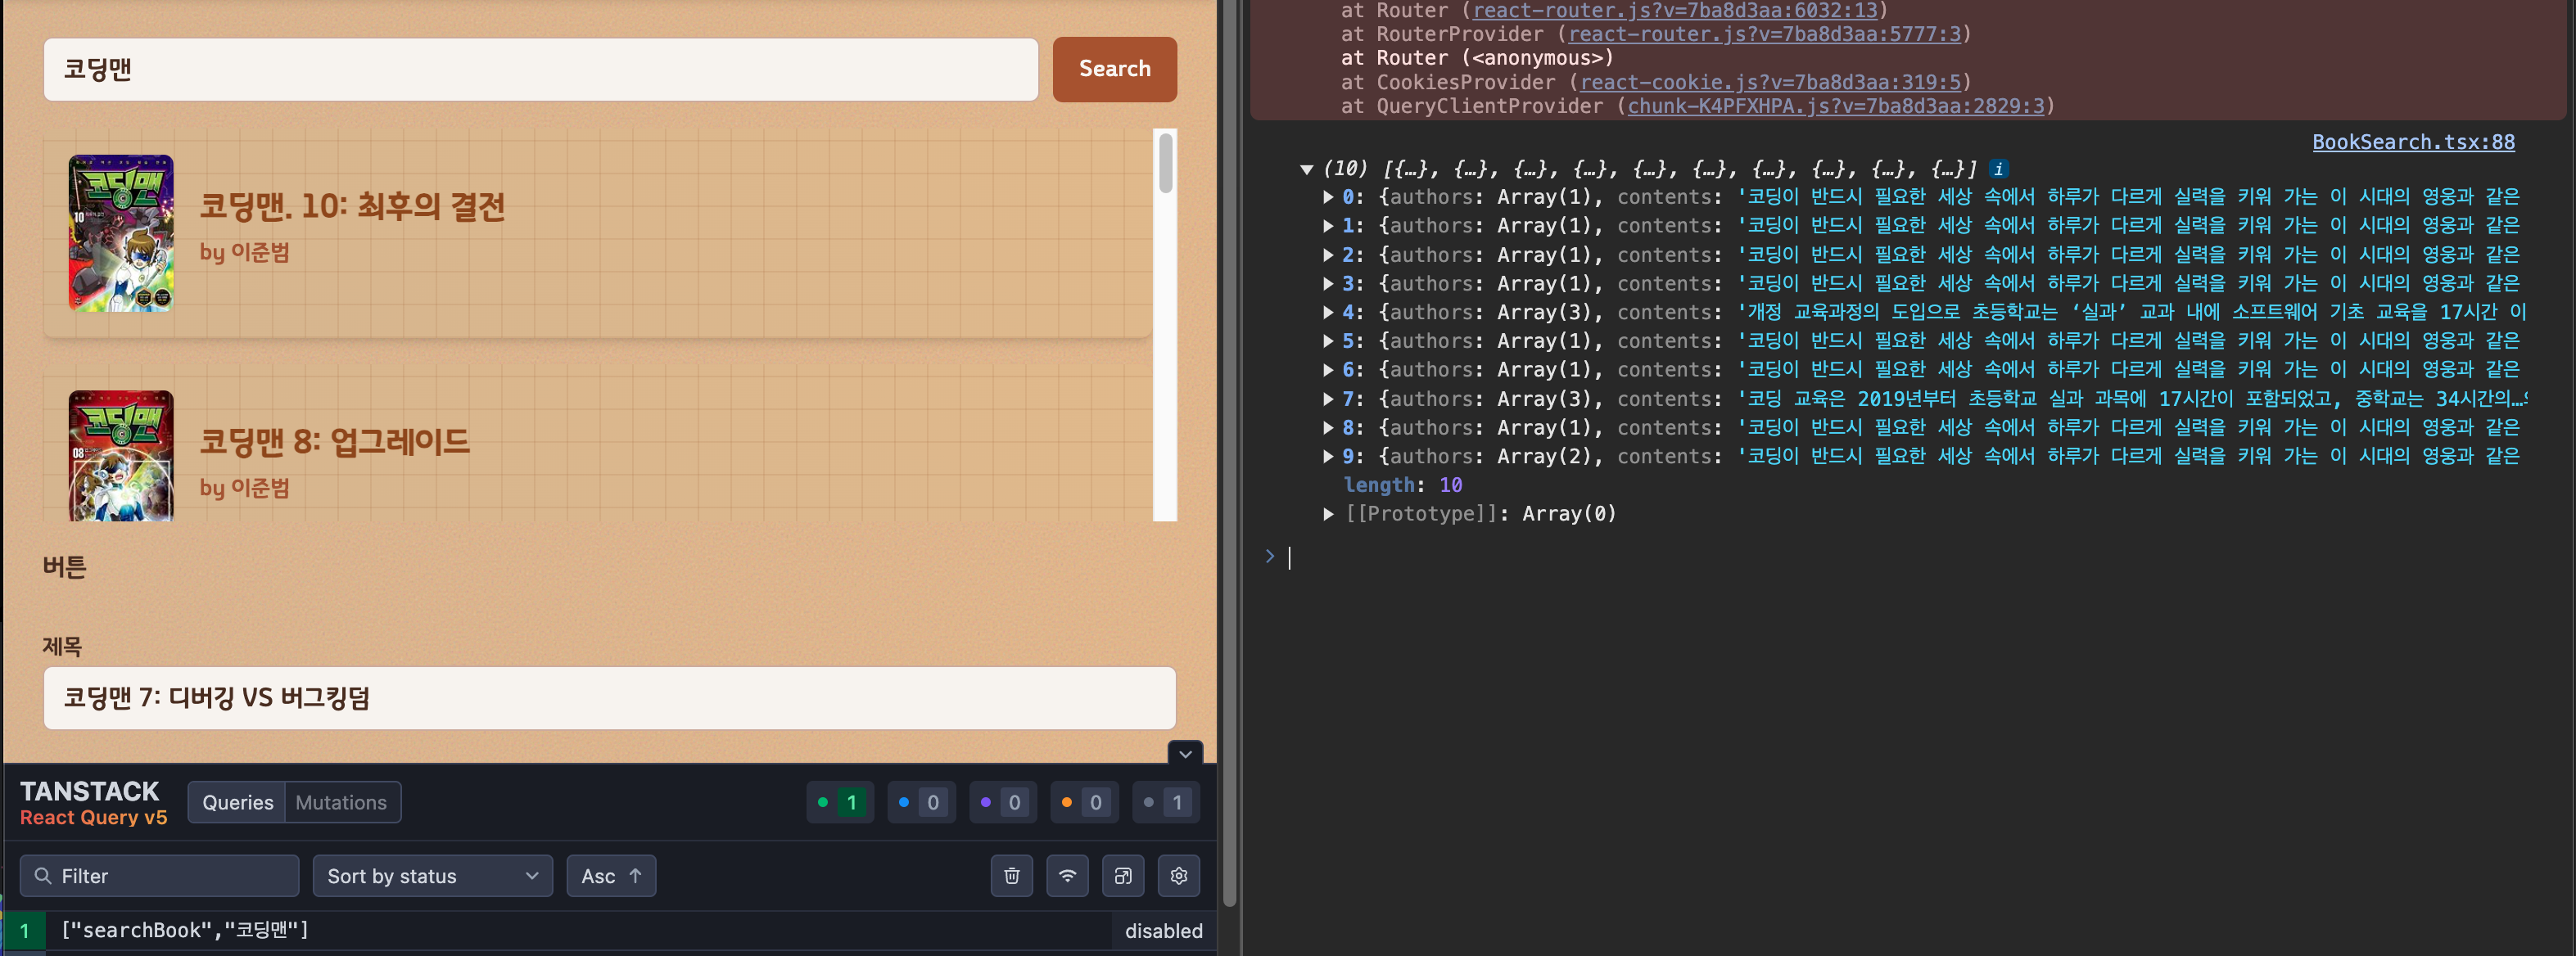This screenshot has height=956, width=2576.
Task: Open the Sort by status dropdown
Action: click(432, 876)
